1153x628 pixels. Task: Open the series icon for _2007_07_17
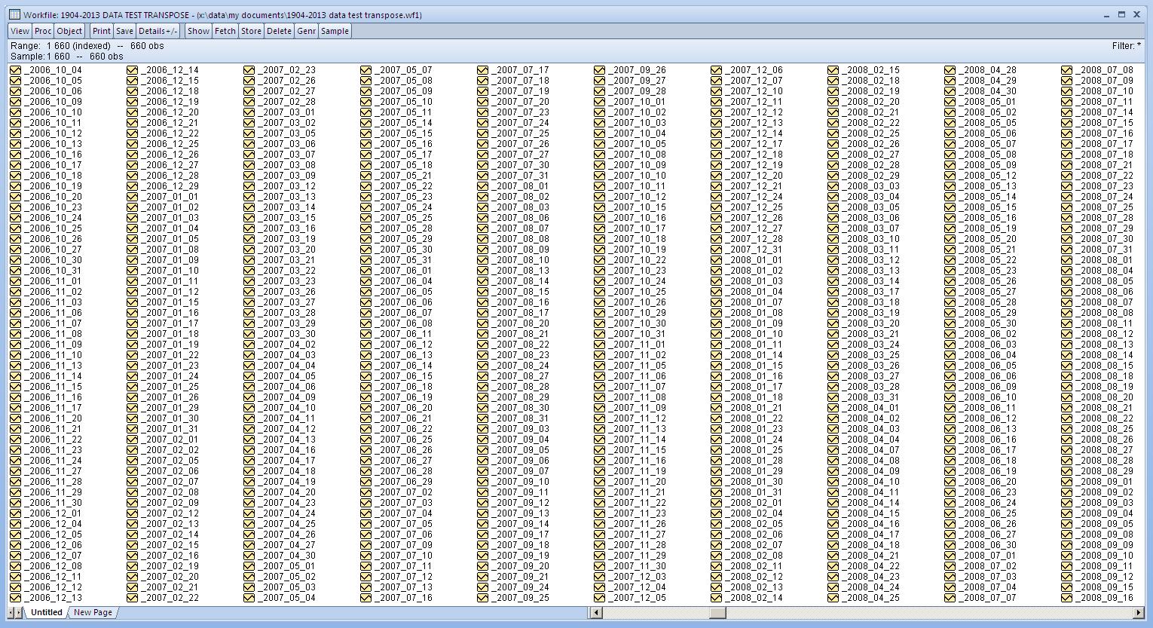tap(483, 69)
